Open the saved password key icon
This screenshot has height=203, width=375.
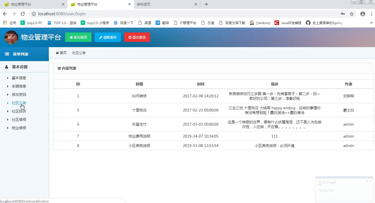pos(343,14)
